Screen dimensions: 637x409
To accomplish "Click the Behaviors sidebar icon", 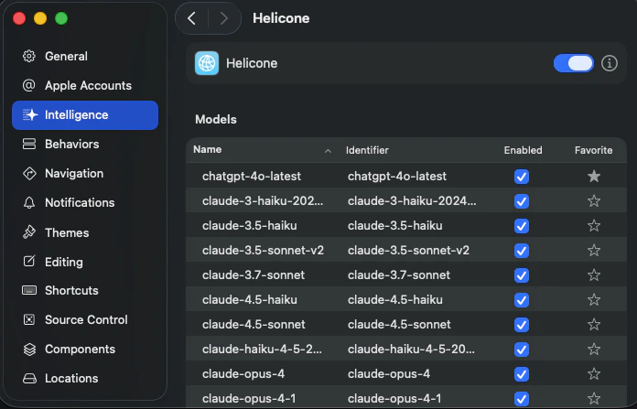I will (29, 144).
